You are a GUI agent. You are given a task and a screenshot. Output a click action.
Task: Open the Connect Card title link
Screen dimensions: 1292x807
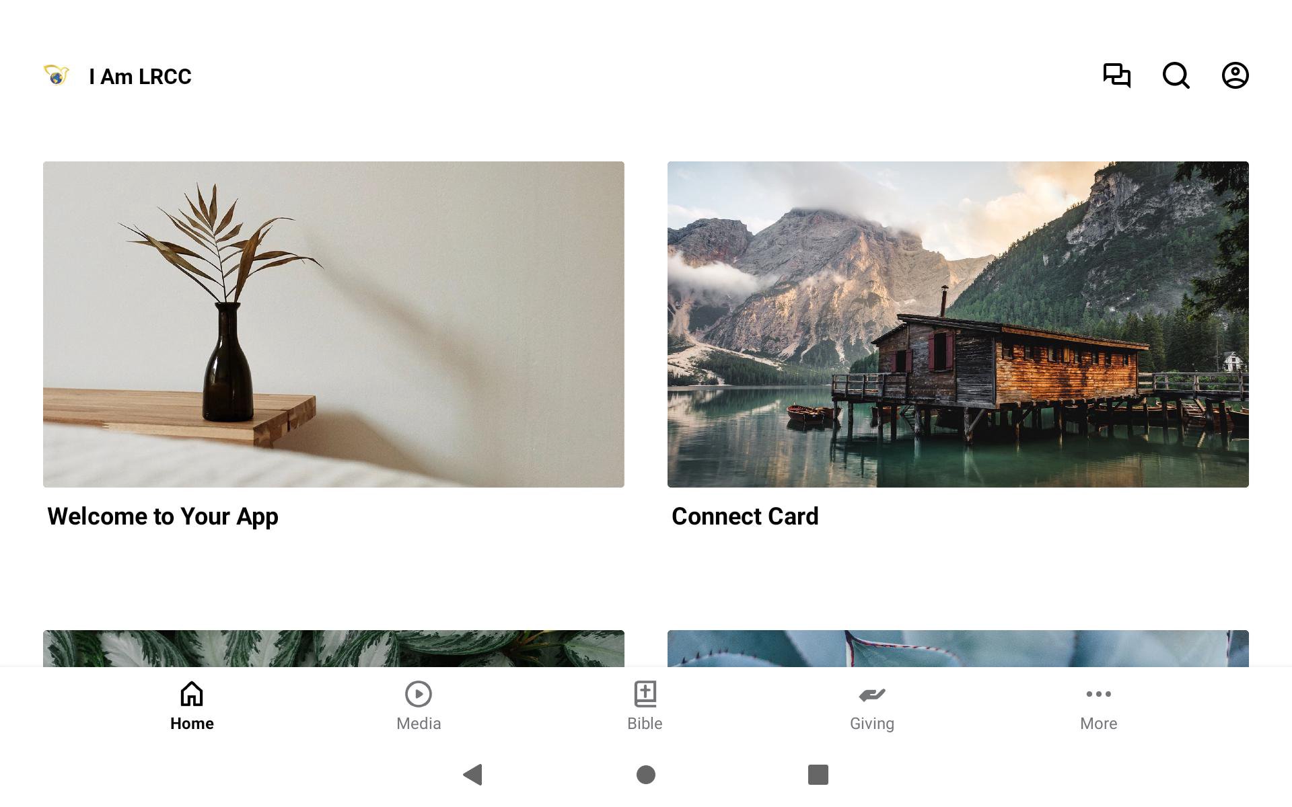point(745,516)
